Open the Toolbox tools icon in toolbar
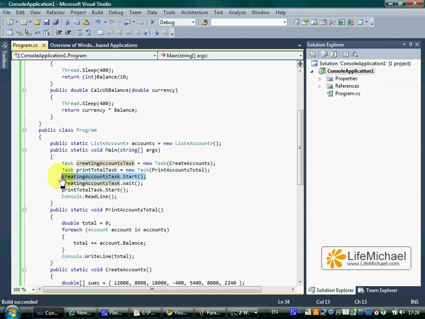425x319 pixels. (x=332, y=22)
